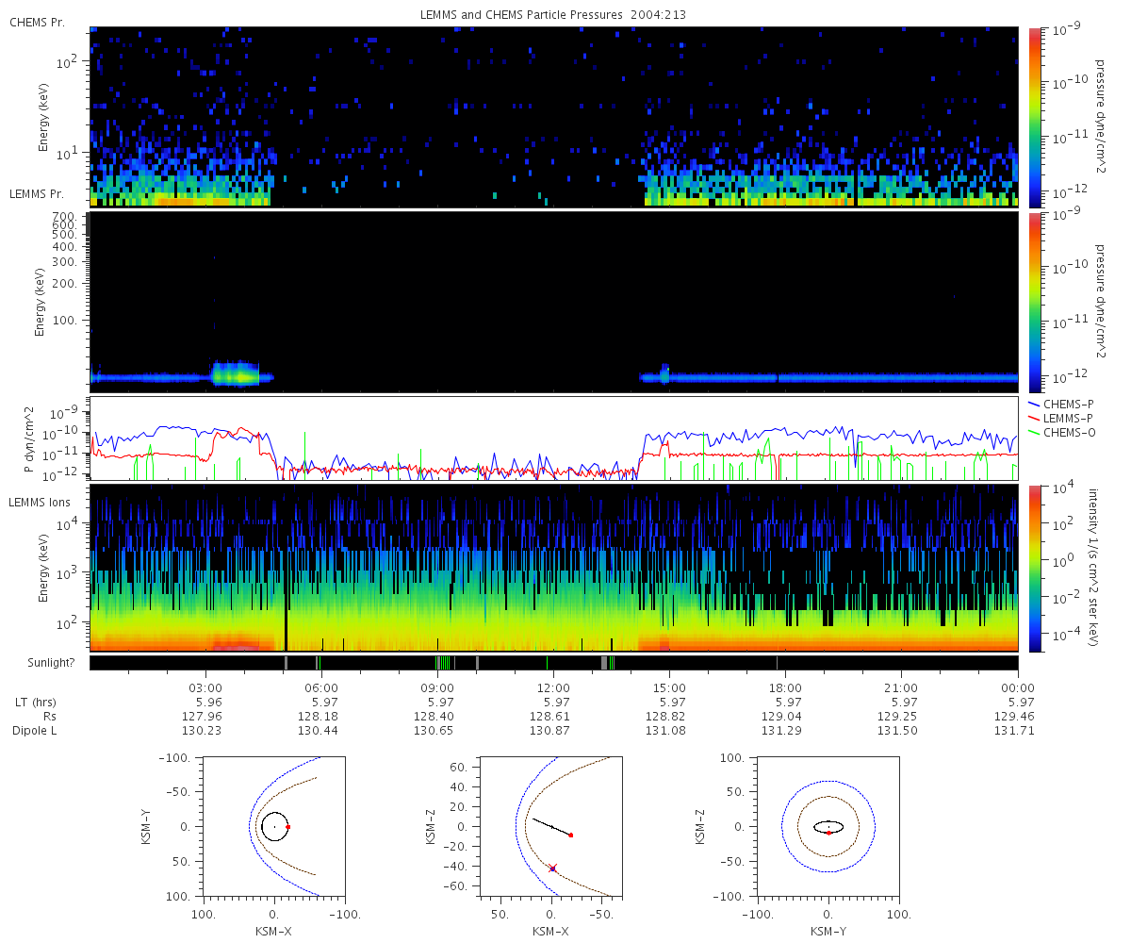The height and width of the screenshot is (943, 1131).
Task: Click the LEMMS Ions intensity color bar
Action: [x=1034, y=569]
